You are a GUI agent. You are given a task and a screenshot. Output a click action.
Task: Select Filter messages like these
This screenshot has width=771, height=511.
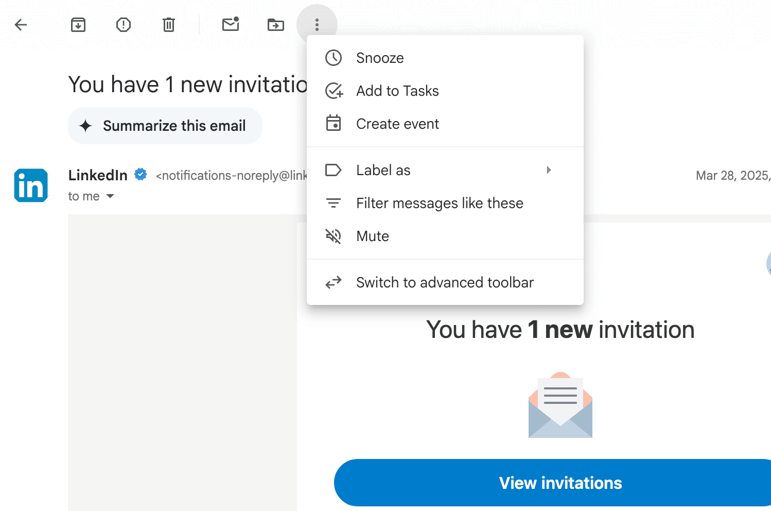pos(439,203)
